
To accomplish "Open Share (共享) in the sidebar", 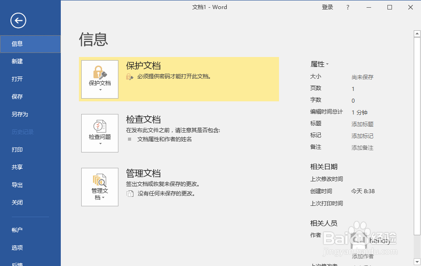I will point(30,167).
